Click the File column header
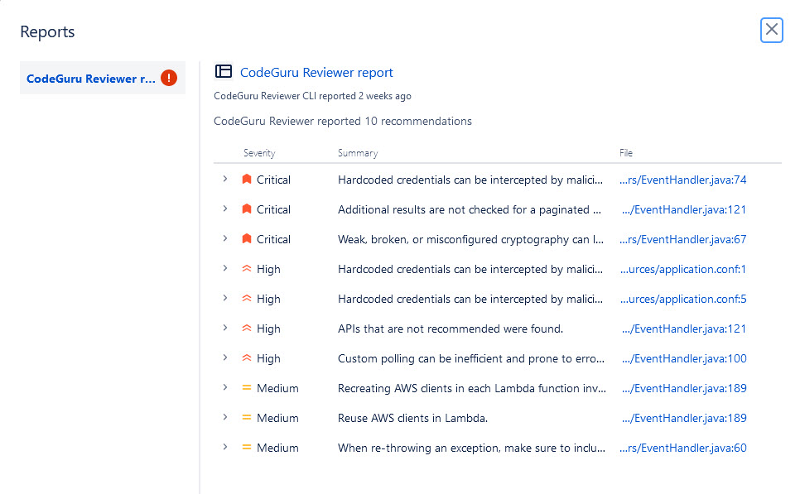This screenshot has width=800, height=494. 626,153
